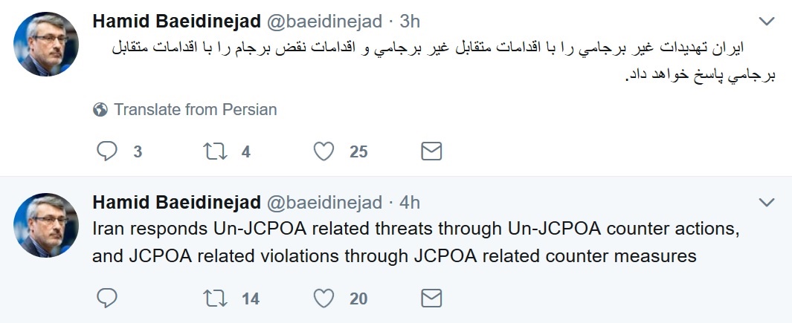Open the Persian tweet text body
Image resolution: width=792 pixels, height=323 pixels.
tap(443, 62)
